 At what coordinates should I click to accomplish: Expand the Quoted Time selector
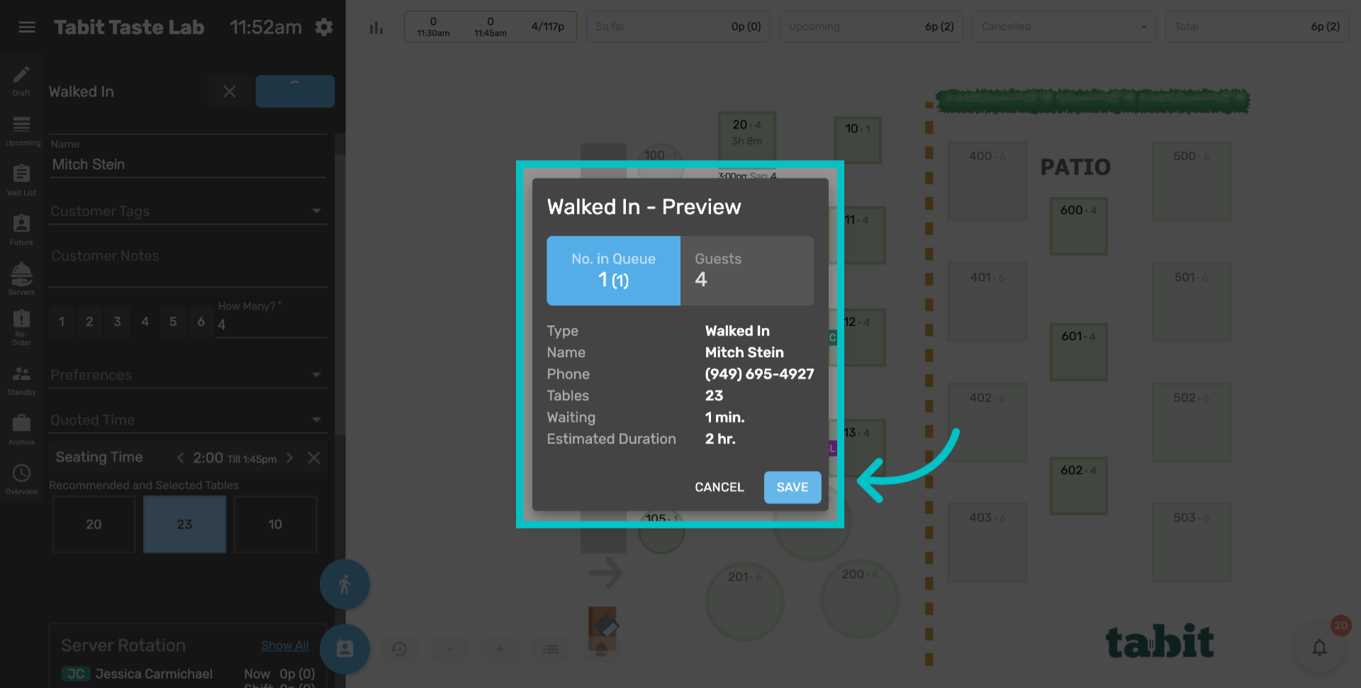click(316, 419)
